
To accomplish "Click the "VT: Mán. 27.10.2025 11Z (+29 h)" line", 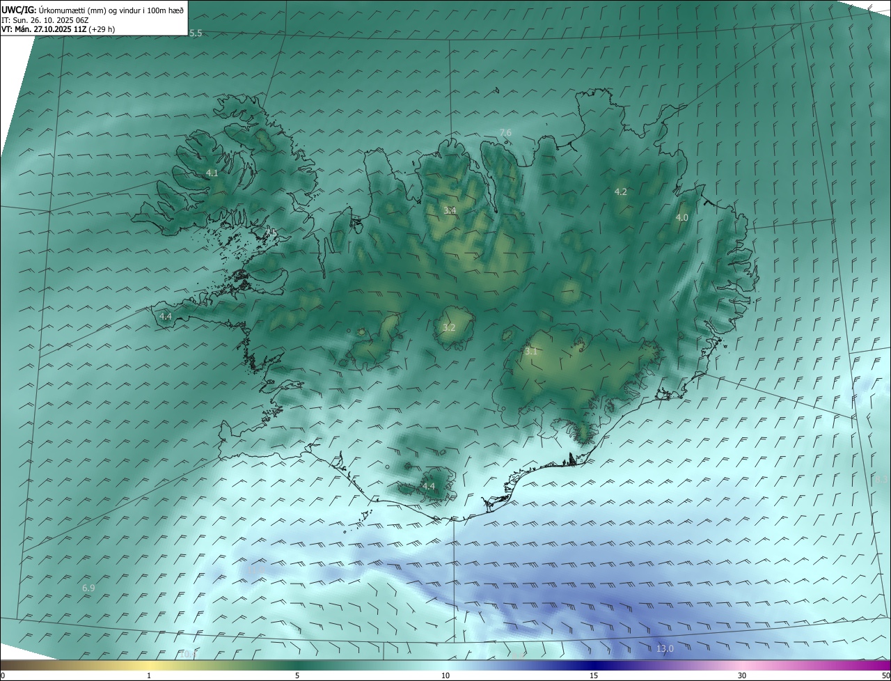I will click(58, 29).
